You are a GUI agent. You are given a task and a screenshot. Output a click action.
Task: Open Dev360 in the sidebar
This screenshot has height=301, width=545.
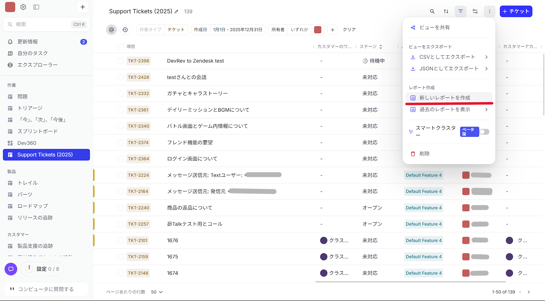(x=27, y=143)
